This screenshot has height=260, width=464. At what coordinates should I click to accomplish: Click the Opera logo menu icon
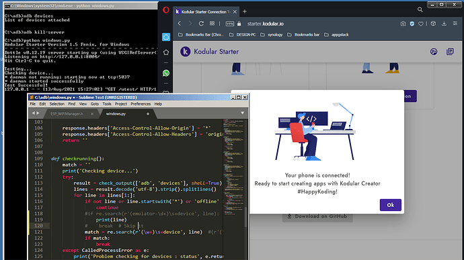[x=166, y=10]
